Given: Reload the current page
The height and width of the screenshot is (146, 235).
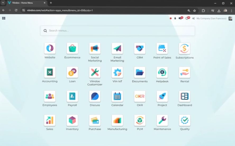Looking at the screenshot, I should (x=16, y=10).
